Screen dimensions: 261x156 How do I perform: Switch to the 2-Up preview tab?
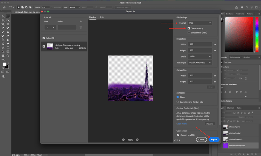[102, 17]
